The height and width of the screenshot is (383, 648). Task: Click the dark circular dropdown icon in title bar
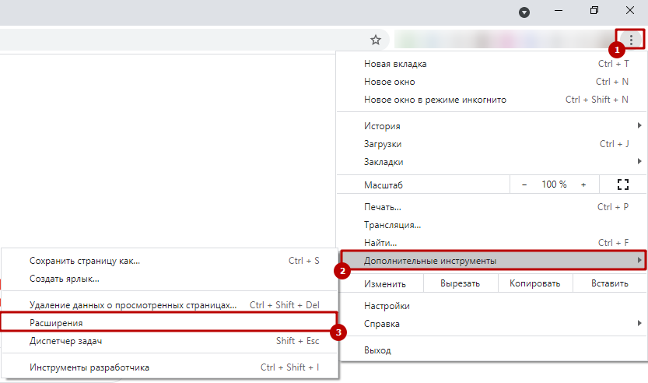(x=524, y=12)
